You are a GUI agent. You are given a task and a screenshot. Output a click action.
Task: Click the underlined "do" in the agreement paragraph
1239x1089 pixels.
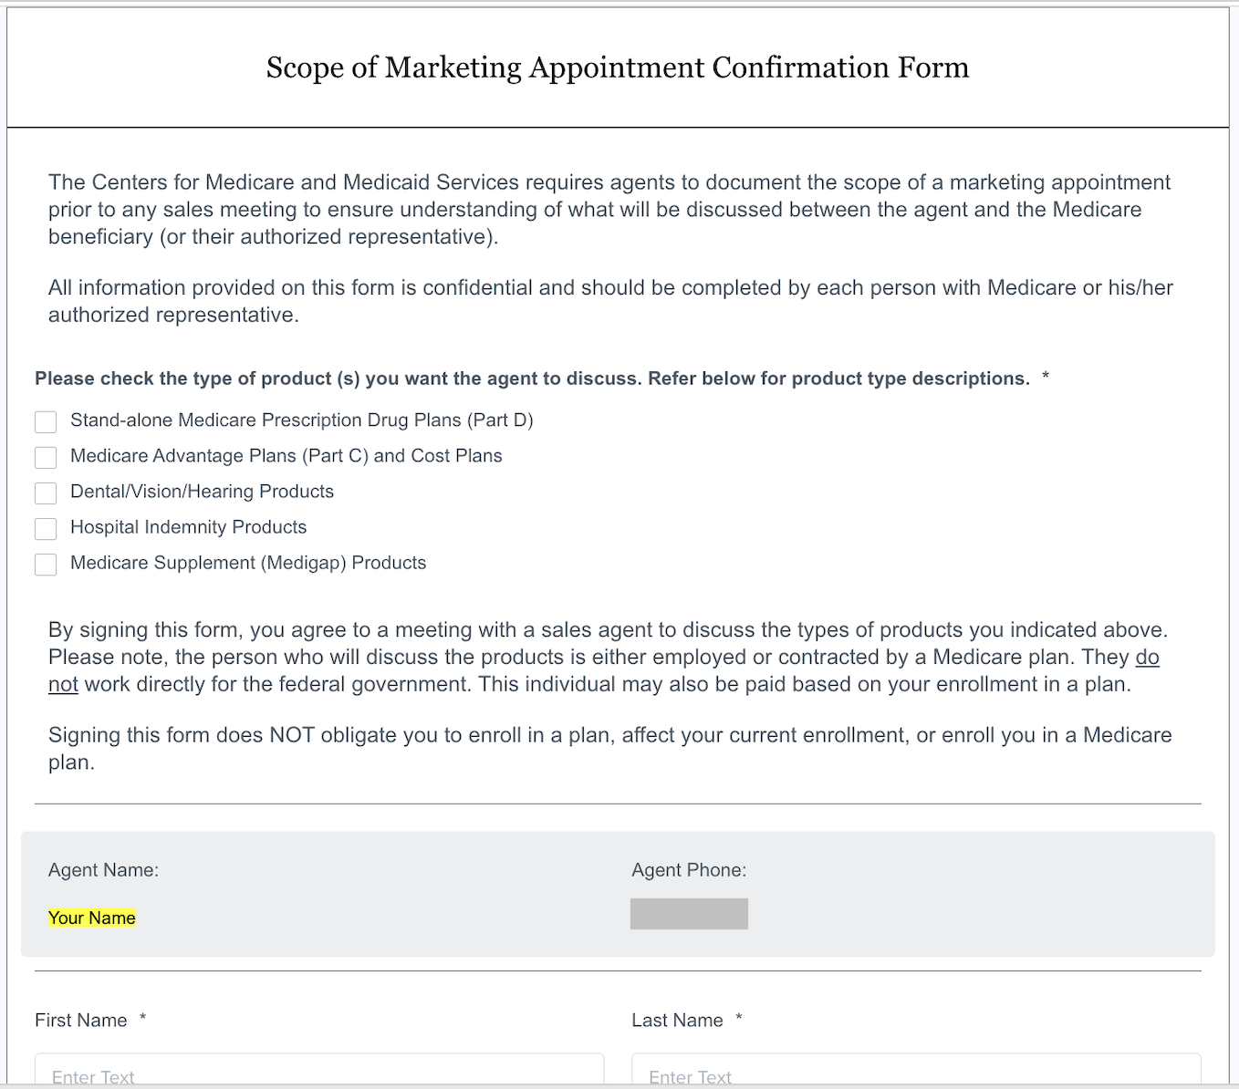tap(1147, 657)
